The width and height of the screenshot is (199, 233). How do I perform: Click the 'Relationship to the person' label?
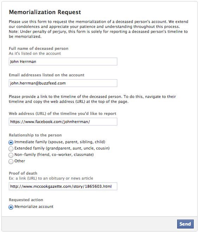tap(35, 135)
